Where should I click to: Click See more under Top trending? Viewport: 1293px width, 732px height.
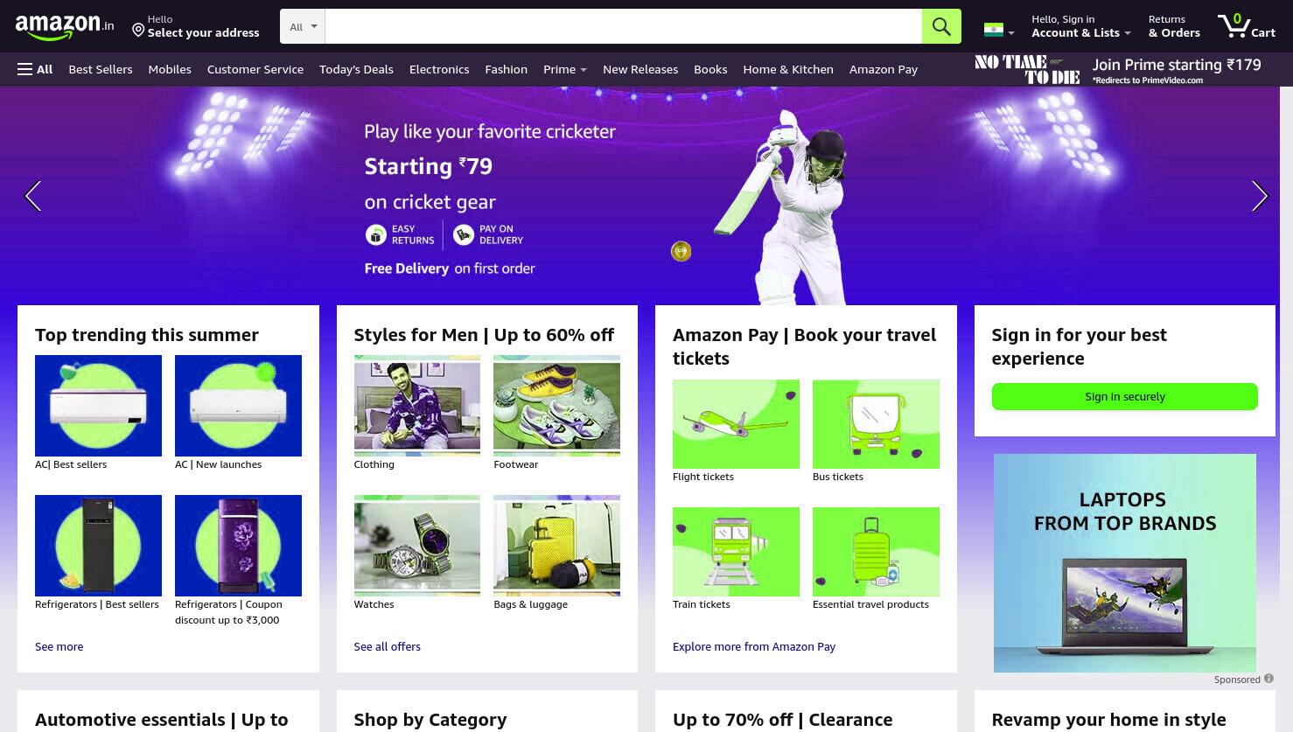click(x=59, y=646)
